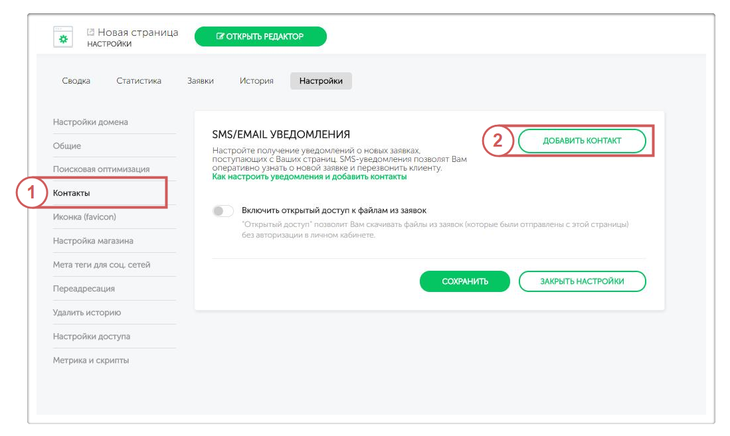The width and height of the screenshot is (730, 436).
Task: Open the Статистика tab
Action: coord(139,81)
